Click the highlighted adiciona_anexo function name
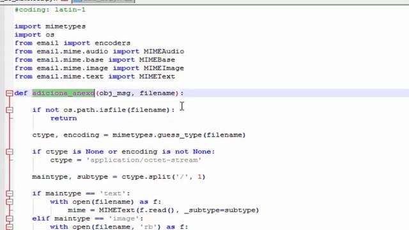The width and height of the screenshot is (409, 230). pyautogui.click(x=63, y=93)
